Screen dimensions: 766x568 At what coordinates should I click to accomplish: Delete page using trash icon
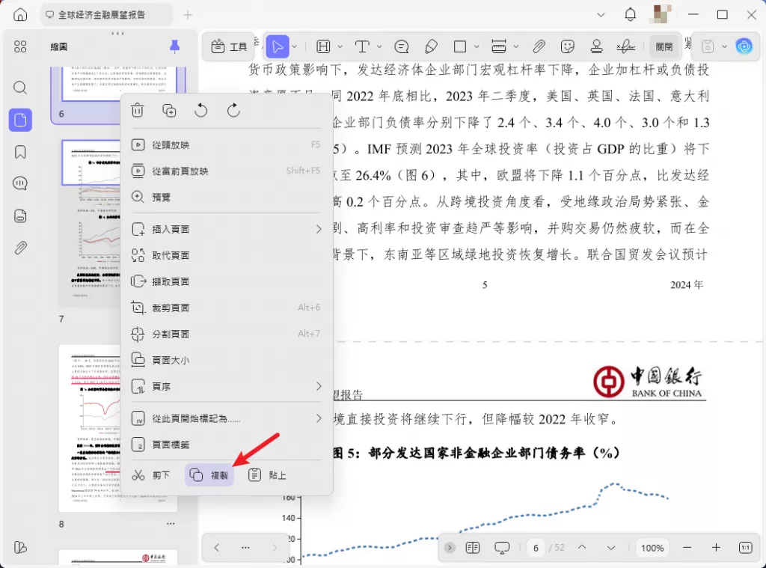coord(138,111)
